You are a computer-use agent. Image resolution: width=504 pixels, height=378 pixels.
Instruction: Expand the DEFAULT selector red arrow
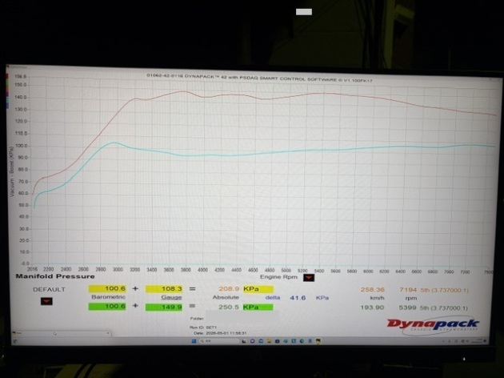[46, 301]
